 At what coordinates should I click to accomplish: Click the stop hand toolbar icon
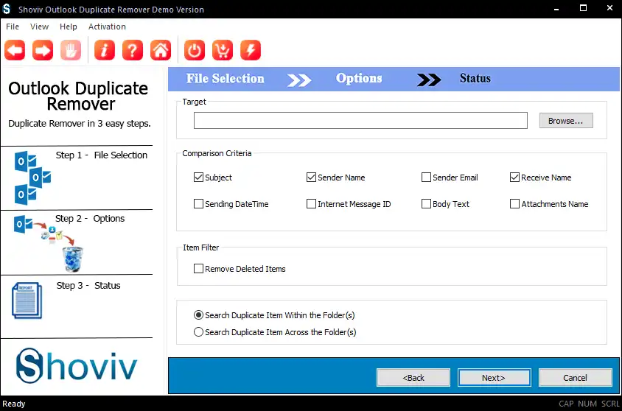coord(71,50)
